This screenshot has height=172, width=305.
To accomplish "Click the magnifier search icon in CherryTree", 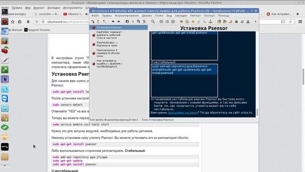I will (153, 21).
